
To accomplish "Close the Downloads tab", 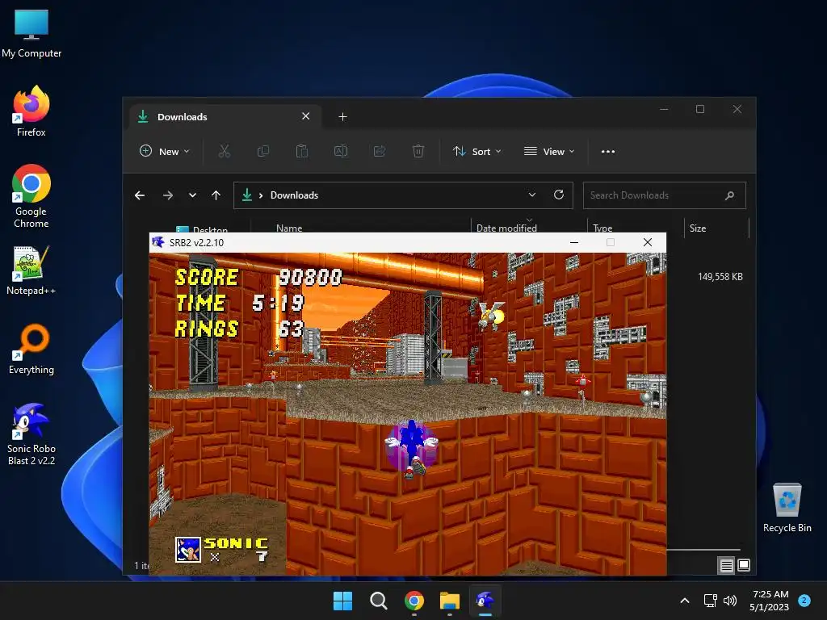I will pos(306,116).
